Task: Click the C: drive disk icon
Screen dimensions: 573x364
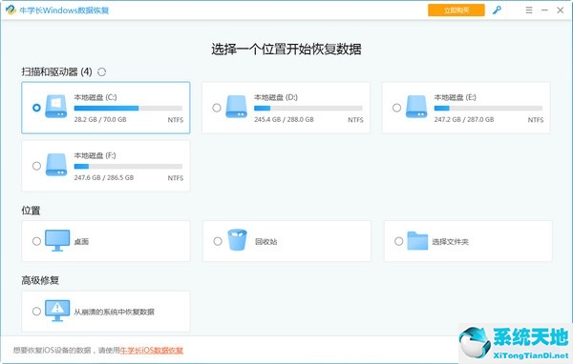Action: pyautogui.click(x=56, y=106)
